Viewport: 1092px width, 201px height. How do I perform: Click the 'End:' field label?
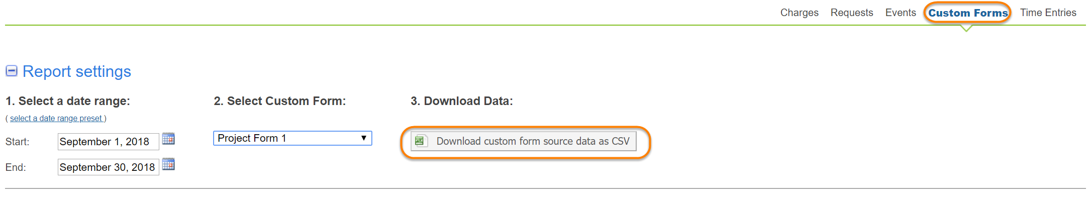[x=16, y=168]
